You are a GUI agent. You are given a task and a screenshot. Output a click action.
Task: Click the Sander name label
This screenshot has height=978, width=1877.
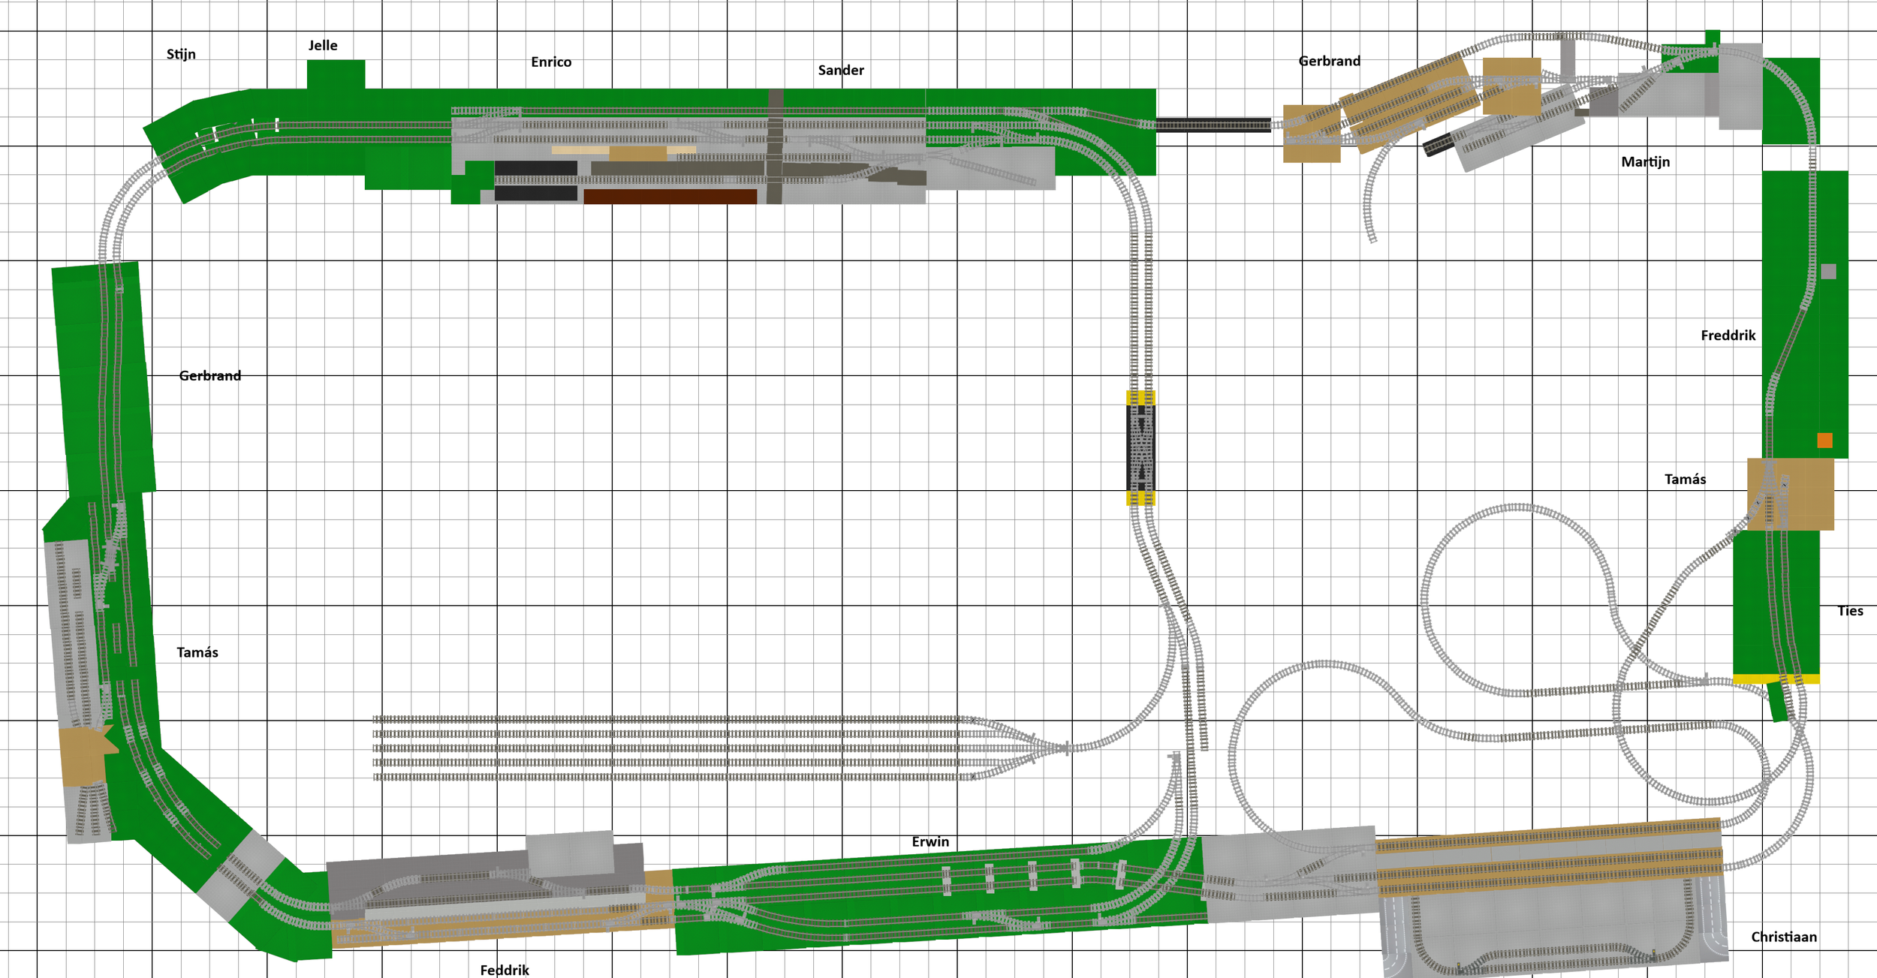[x=841, y=71]
